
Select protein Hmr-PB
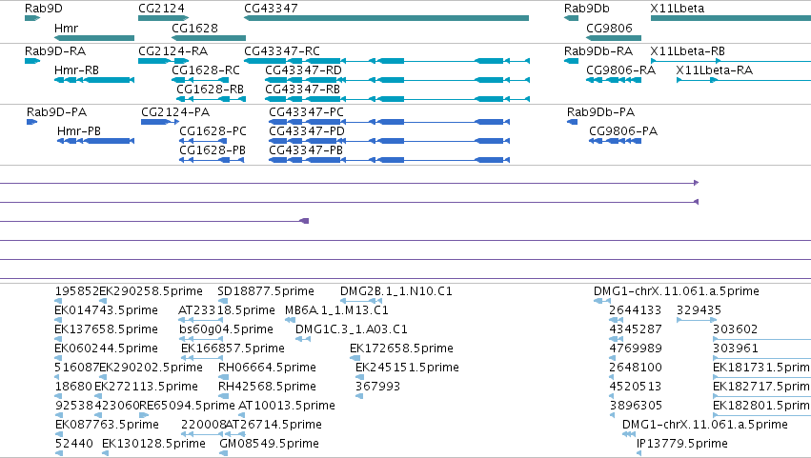[x=78, y=131]
